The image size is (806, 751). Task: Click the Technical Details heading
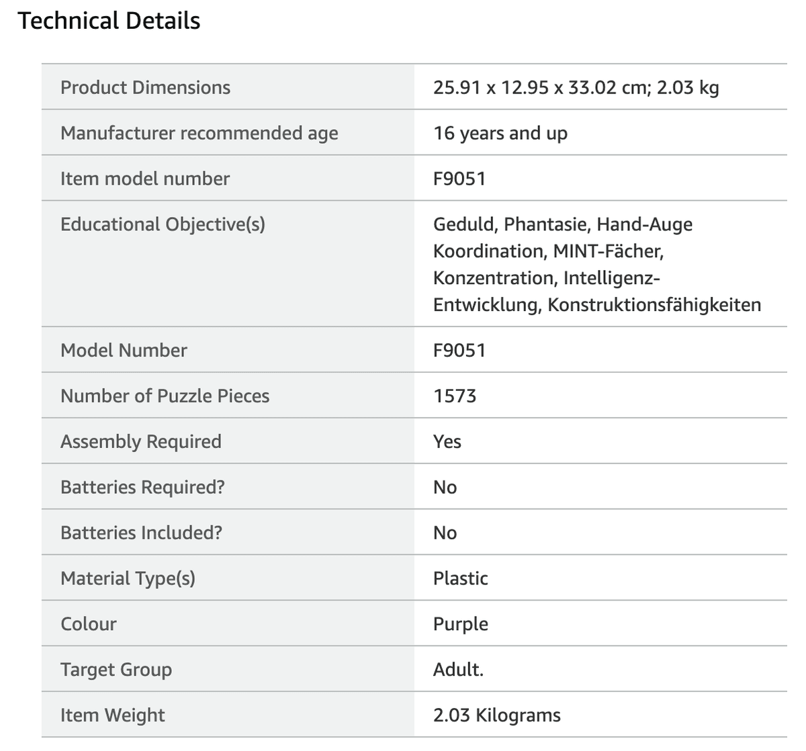(x=109, y=21)
